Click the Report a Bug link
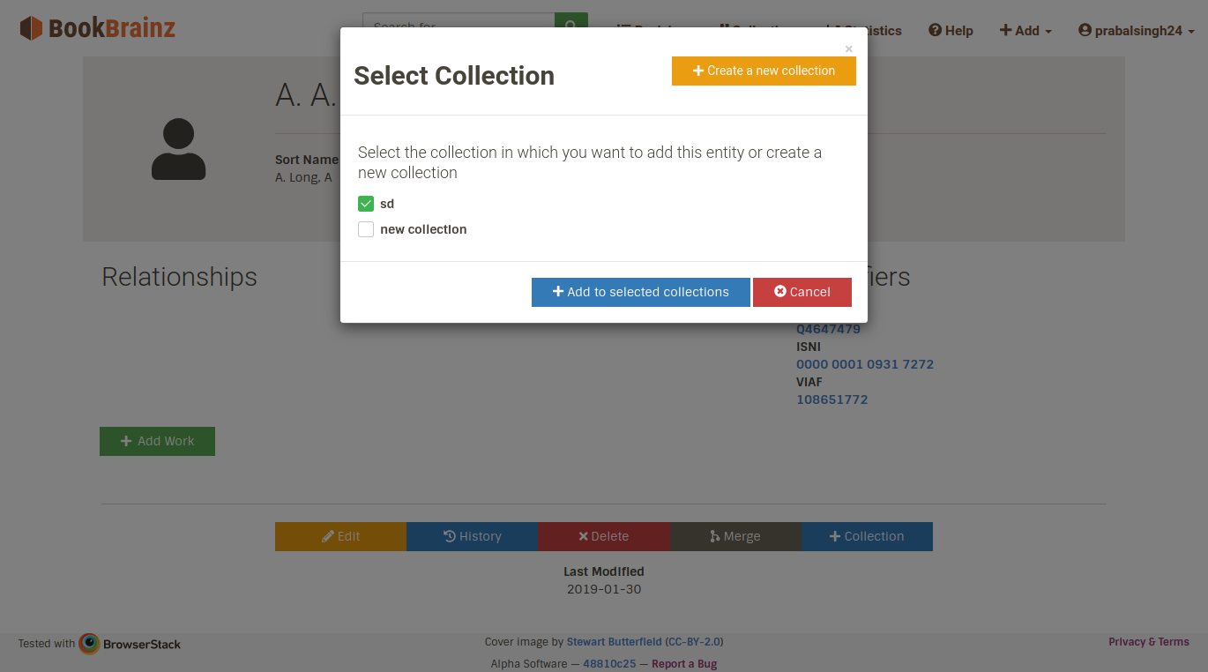This screenshot has width=1208, height=672. pos(683,664)
